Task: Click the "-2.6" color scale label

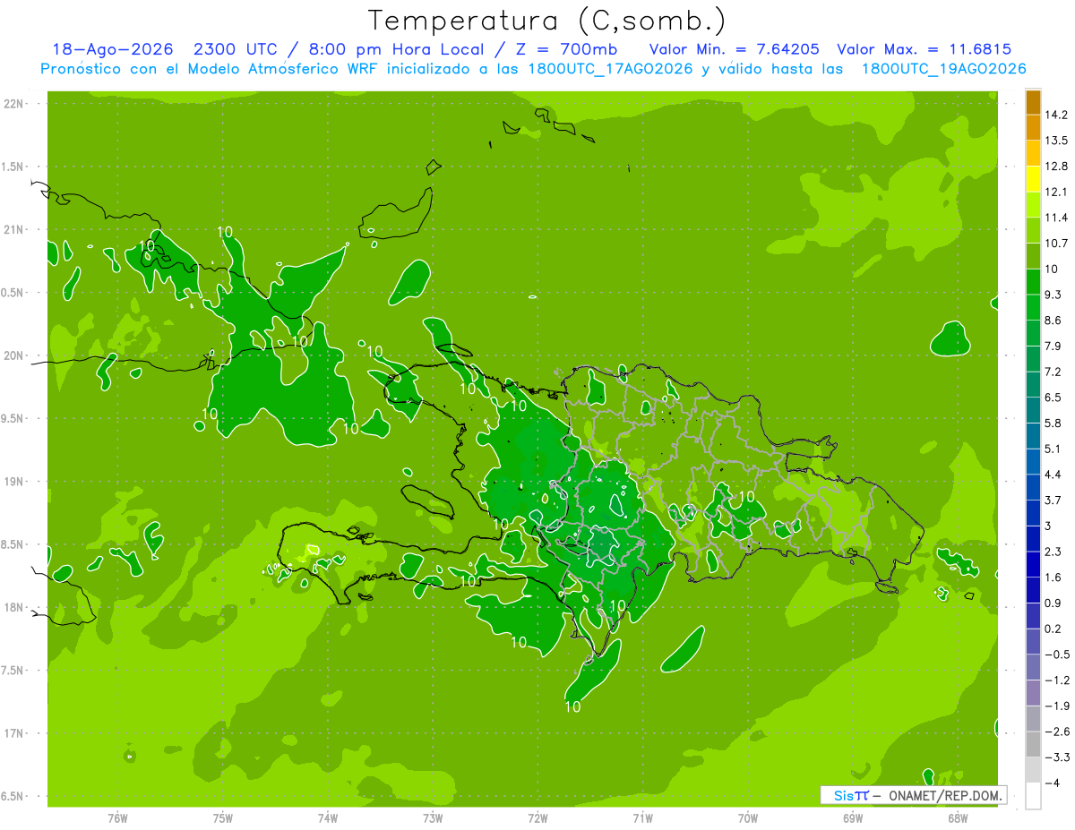Action: (1057, 731)
